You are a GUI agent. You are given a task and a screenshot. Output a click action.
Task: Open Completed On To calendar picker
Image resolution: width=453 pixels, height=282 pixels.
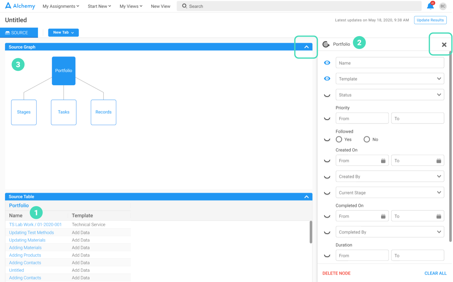point(439,216)
